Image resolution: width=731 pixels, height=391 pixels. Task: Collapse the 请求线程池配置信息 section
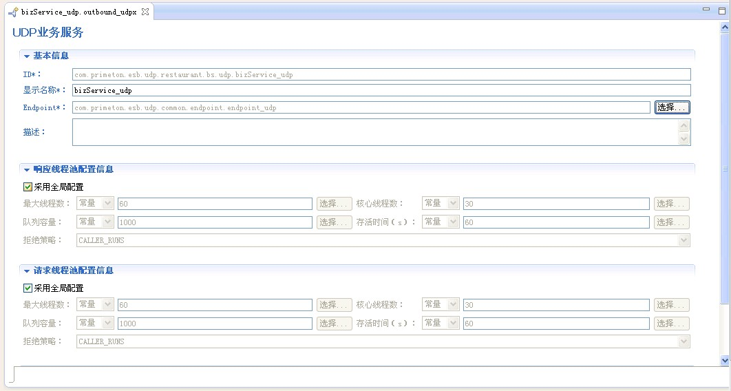pyautogui.click(x=27, y=271)
